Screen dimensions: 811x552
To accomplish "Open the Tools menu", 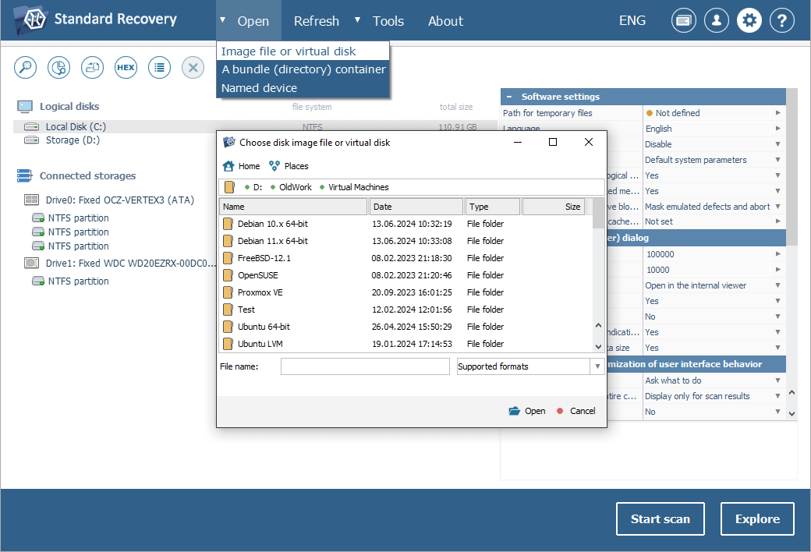I will pos(388,21).
